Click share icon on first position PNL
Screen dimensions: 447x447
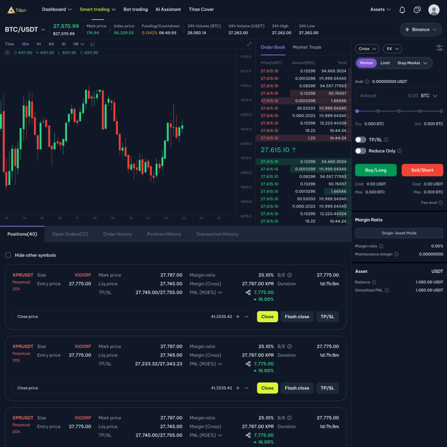click(248, 292)
